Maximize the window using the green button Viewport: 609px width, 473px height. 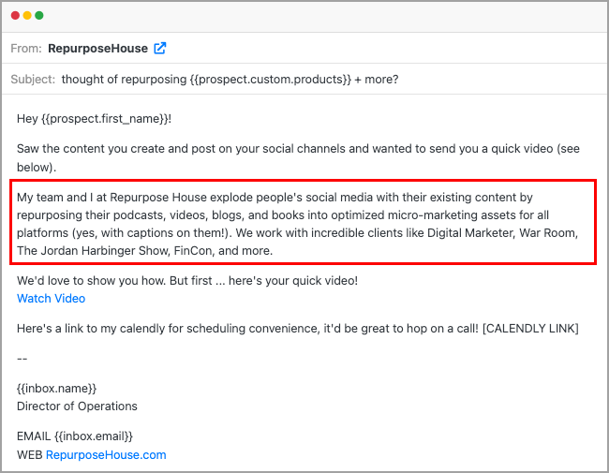coord(39,16)
